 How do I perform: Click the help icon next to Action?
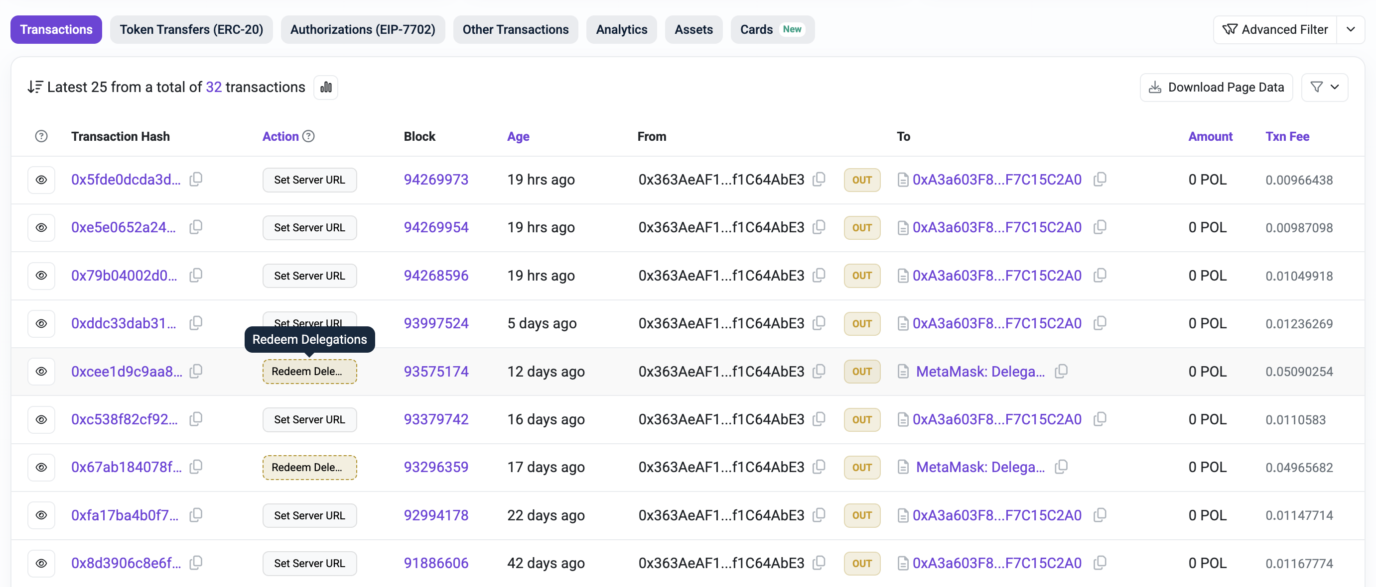pos(309,136)
